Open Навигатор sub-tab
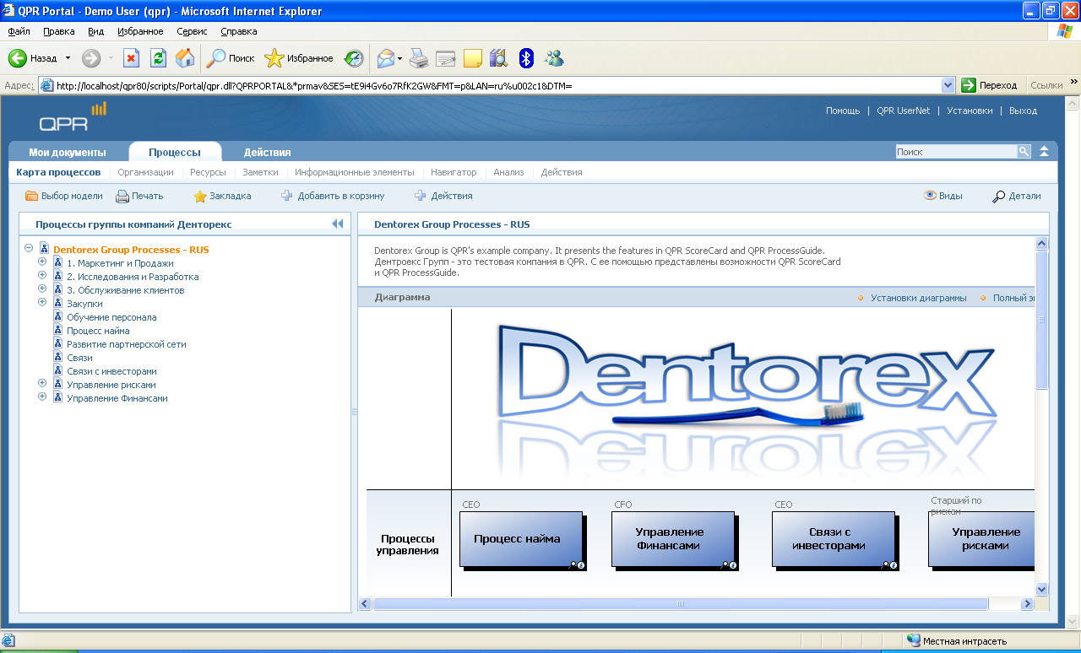 tap(454, 172)
